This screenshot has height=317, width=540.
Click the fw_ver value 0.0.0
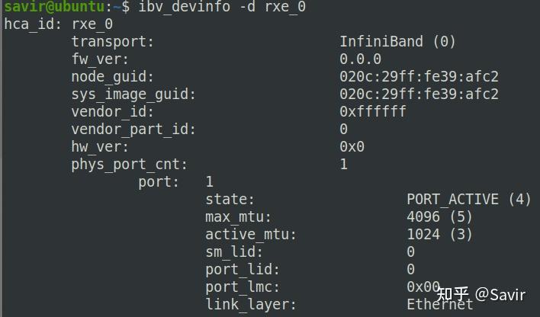click(360, 59)
